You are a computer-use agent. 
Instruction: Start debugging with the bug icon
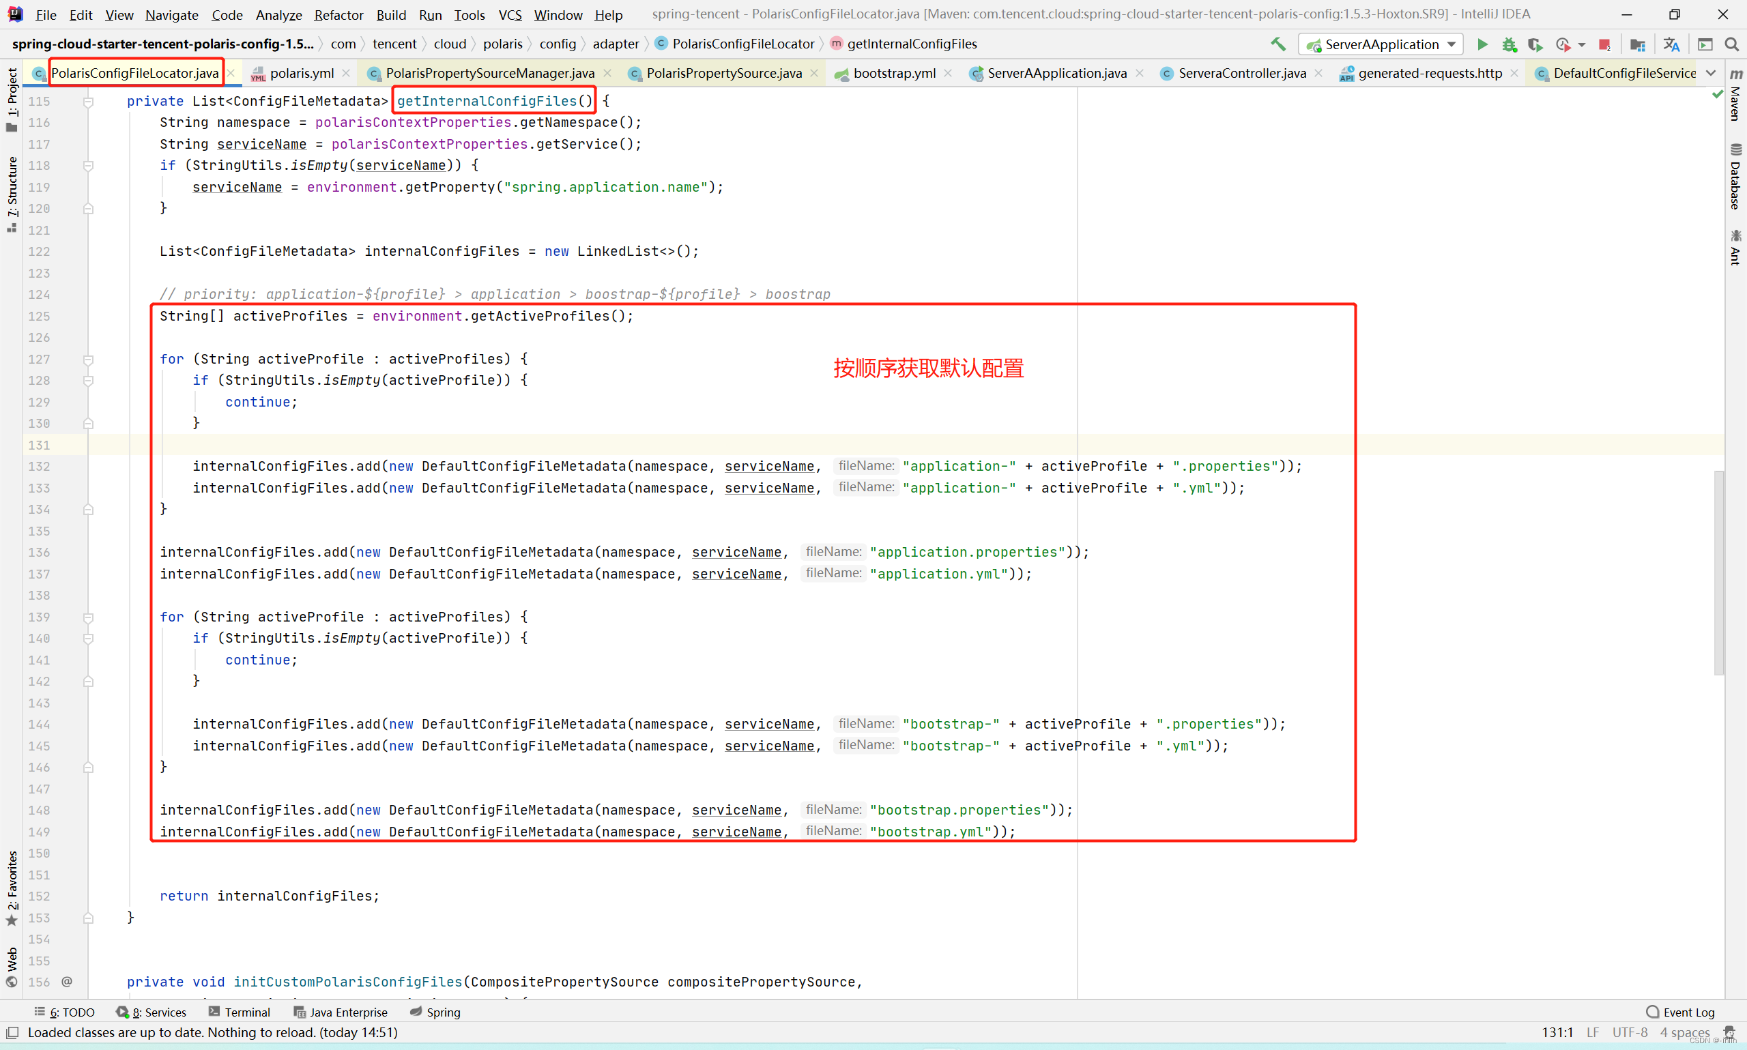pos(1510,44)
